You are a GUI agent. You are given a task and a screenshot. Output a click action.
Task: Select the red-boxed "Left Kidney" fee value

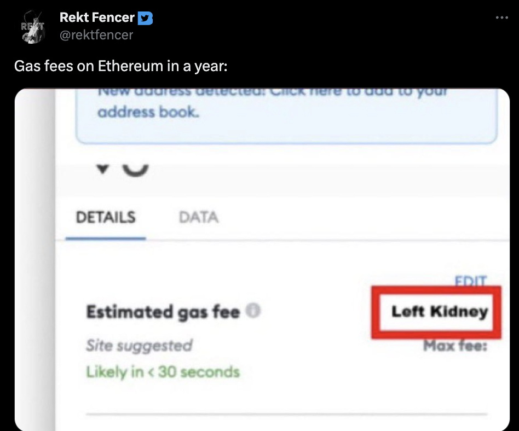(439, 312)
